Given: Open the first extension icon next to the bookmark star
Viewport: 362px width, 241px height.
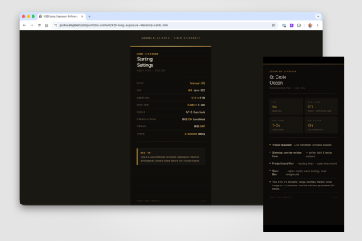Looking at the screenshot, I should coord(284,26).
